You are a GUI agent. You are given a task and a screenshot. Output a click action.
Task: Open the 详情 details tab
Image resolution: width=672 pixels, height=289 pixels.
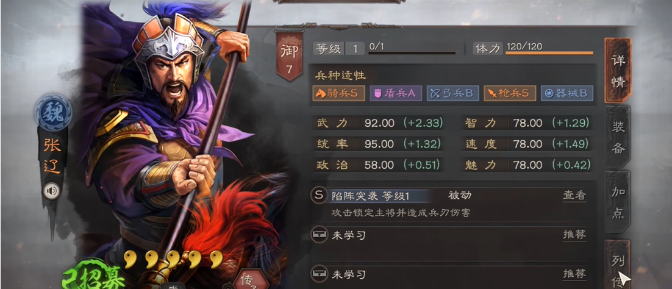click(618, 71)
